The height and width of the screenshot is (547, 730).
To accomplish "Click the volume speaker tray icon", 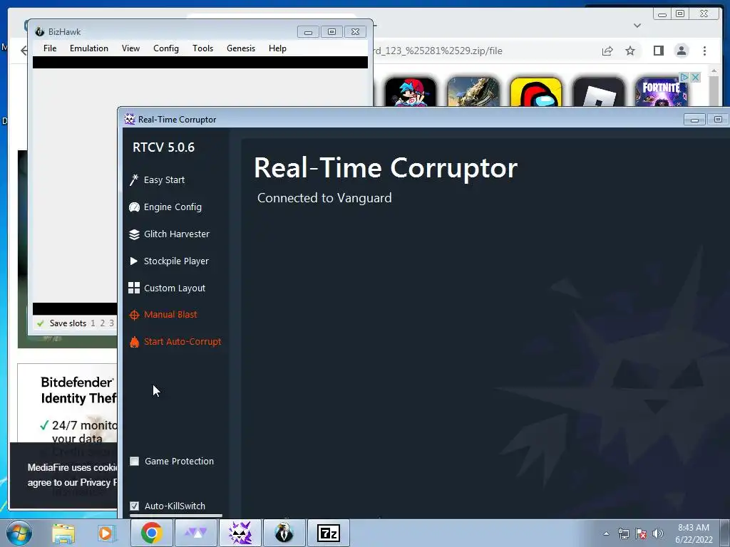I will (657, 533).
